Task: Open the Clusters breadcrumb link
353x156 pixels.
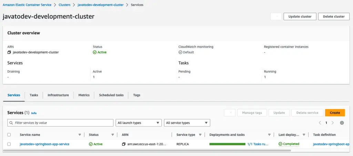Action: point(64,5)
